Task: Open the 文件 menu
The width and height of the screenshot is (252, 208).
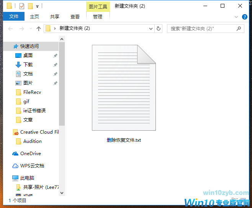Action: [x=14, y=16]
